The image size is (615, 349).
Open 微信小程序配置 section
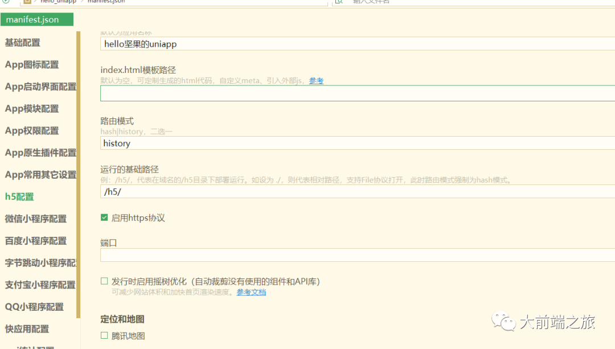[x=36, y=219]
